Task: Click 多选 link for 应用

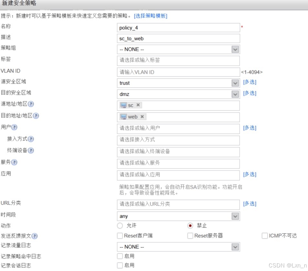Action: pyautogui.click(x=250, y=174)
